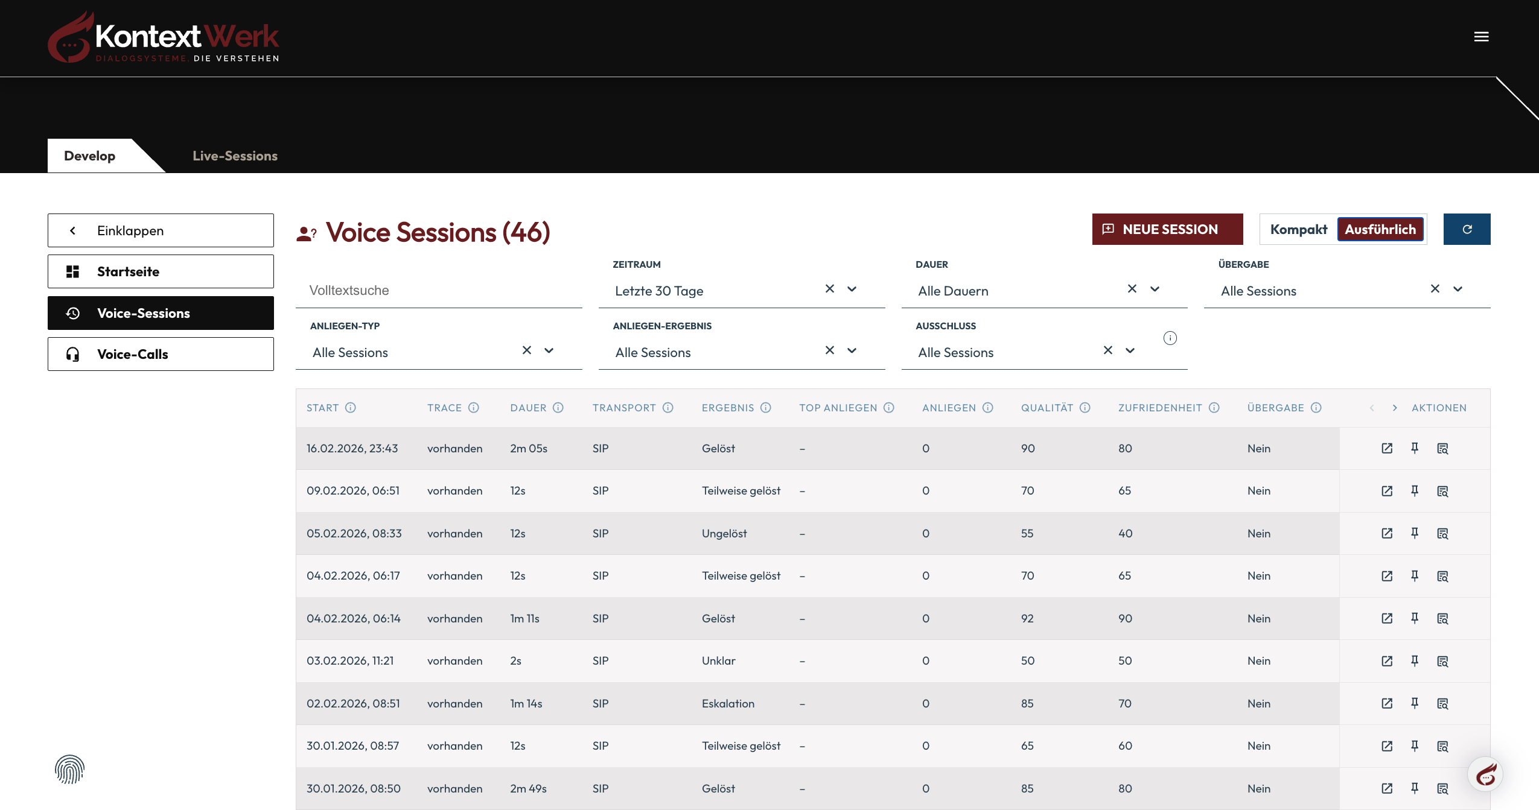Screen dimensions: 1539x810
Task: Collapse the sidebar with the Einklappen button
Action: [x=161, y=230]
